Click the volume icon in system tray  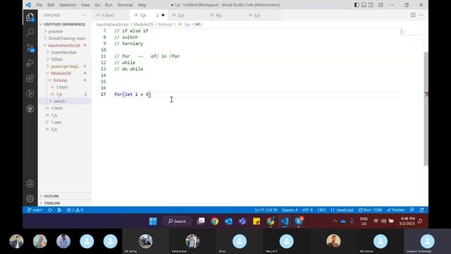383,221
